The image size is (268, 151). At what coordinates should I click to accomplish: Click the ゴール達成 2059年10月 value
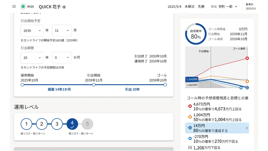click(238, 39)
